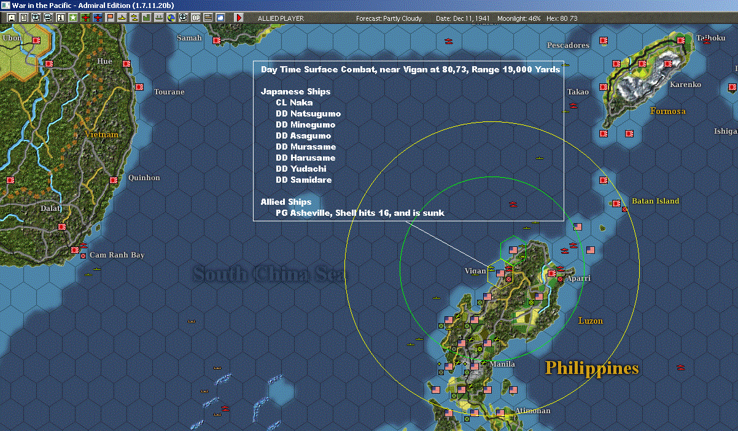This screenshot has height=431, width=738.
Task: Click the South China Sea label
Action: (x=269, y=273)
